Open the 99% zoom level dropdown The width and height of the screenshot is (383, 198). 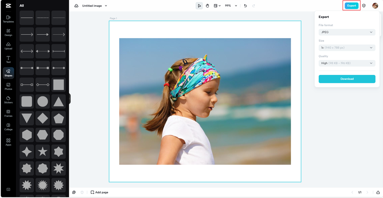point(231,6)
